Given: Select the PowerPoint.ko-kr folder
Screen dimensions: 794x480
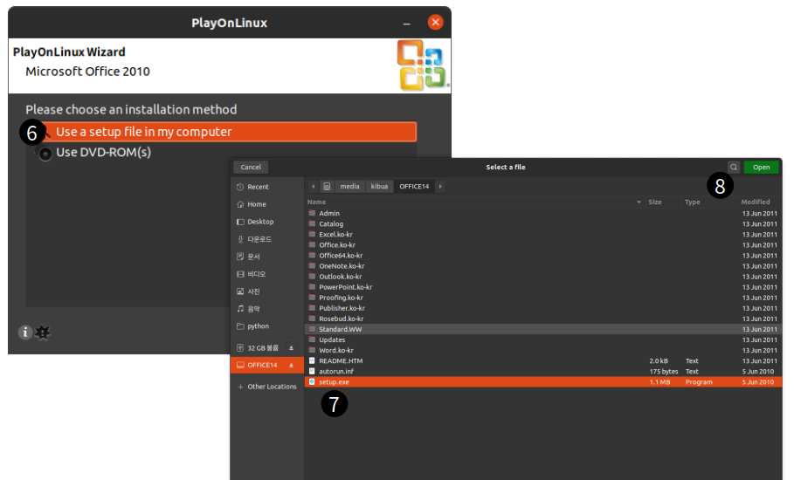Looking at the screenshot, I should point(542,287).
